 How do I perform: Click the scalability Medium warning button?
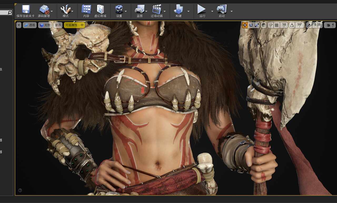tap(75, 25)
